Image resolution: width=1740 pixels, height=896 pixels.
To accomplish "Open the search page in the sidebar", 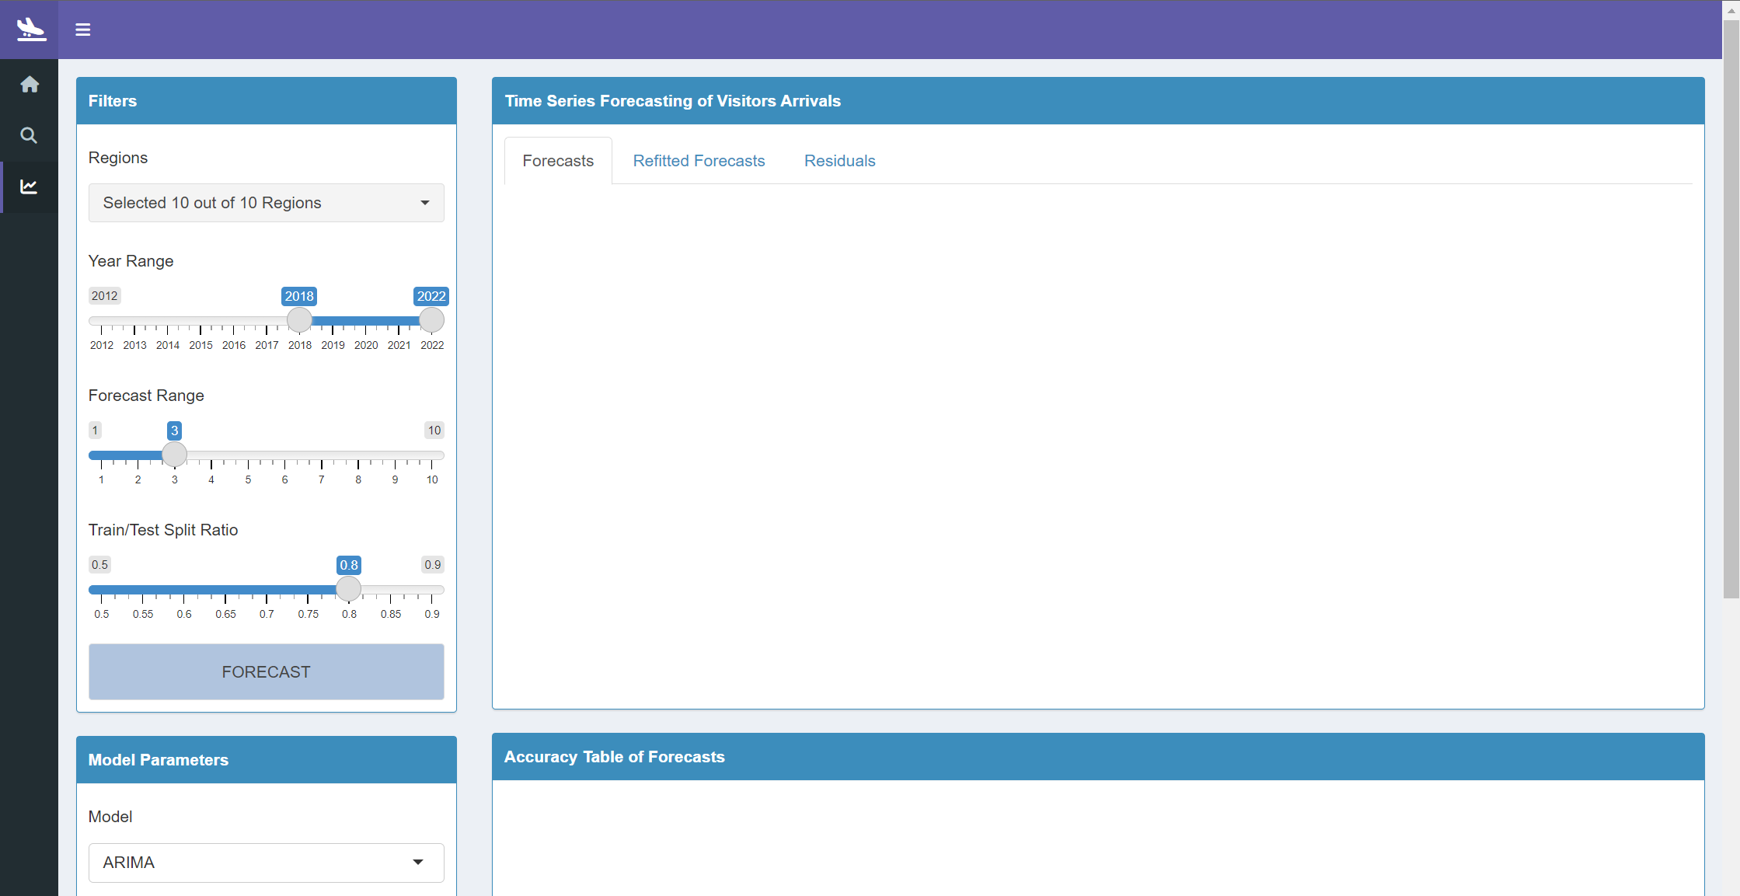I will coord(29,135).
